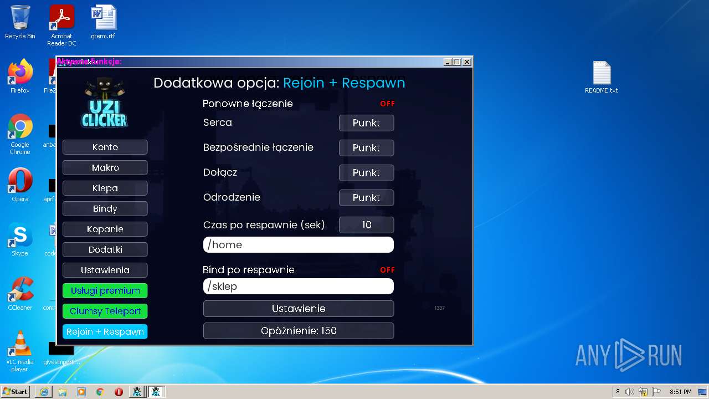Set the Bezpośrednie łączenie Punkt button

coord(367,148)
